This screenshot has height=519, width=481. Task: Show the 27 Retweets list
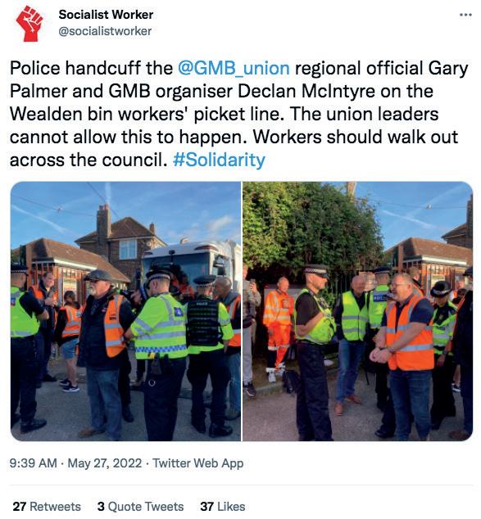47,507
